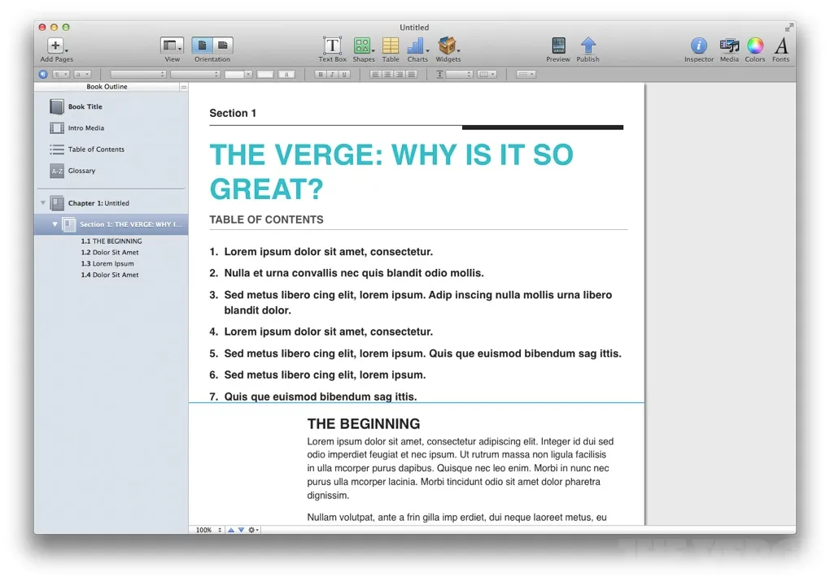Click the Glossary A-Z icon
The width and height of the screenshot is (830, 581).
pos(57,171)
